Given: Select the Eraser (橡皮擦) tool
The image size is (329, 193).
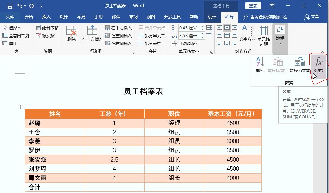Looking at the screenshot, I should 45,35.
